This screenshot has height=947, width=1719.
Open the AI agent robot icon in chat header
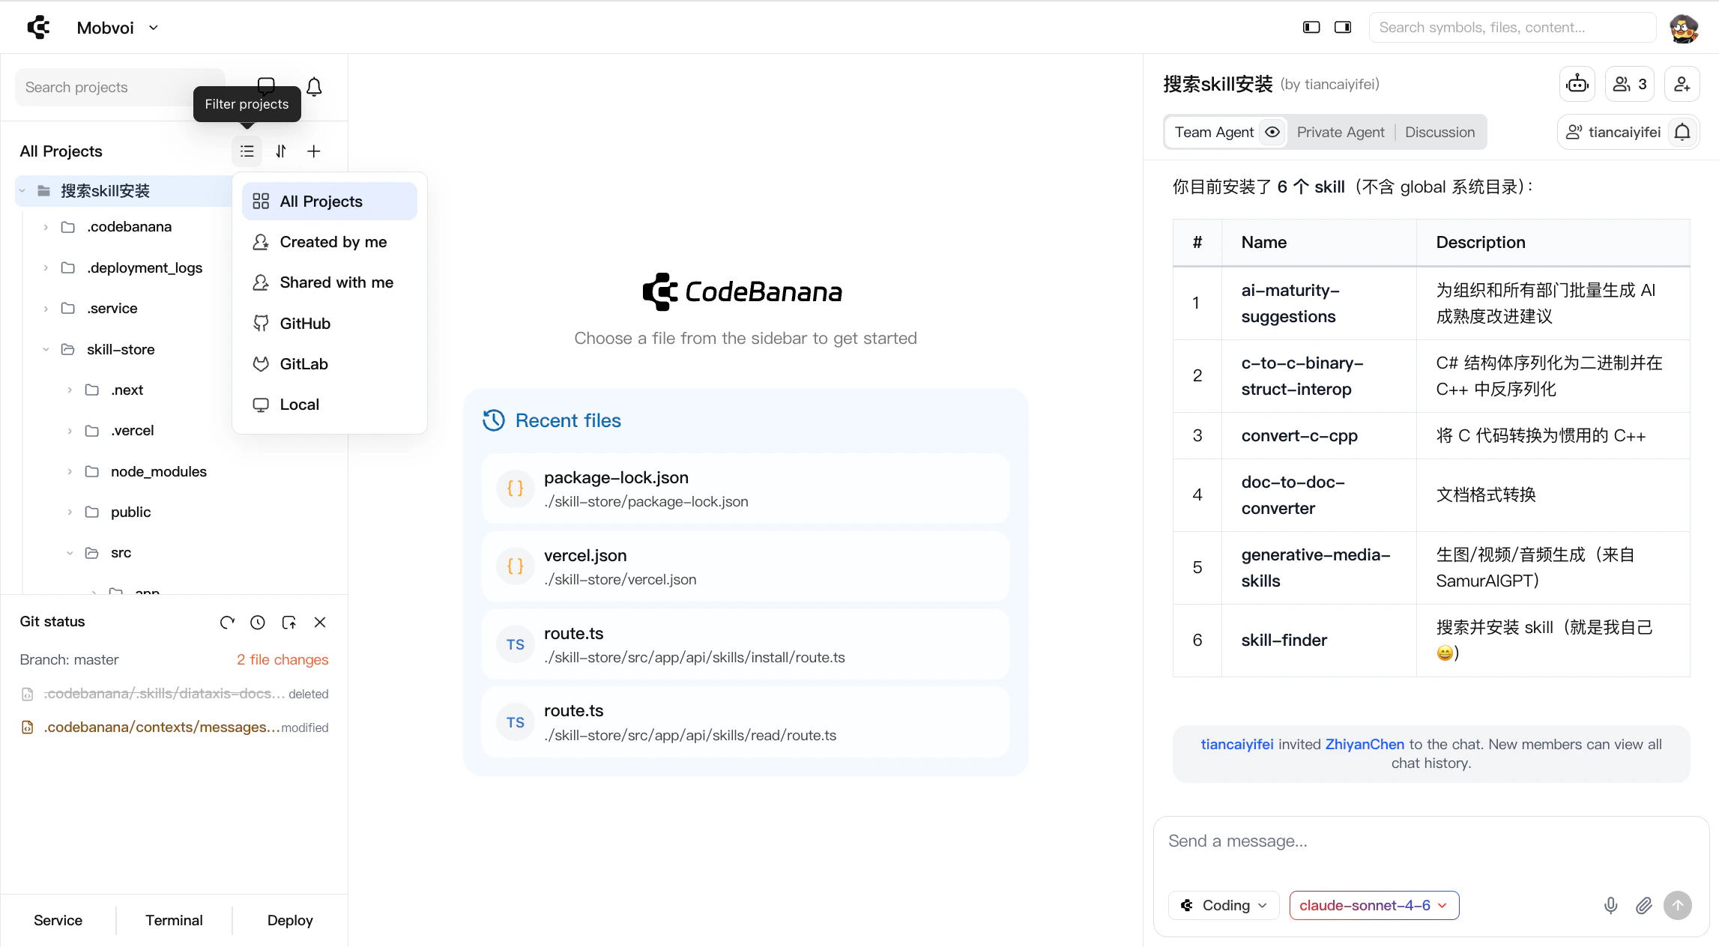pos(1577,84)
